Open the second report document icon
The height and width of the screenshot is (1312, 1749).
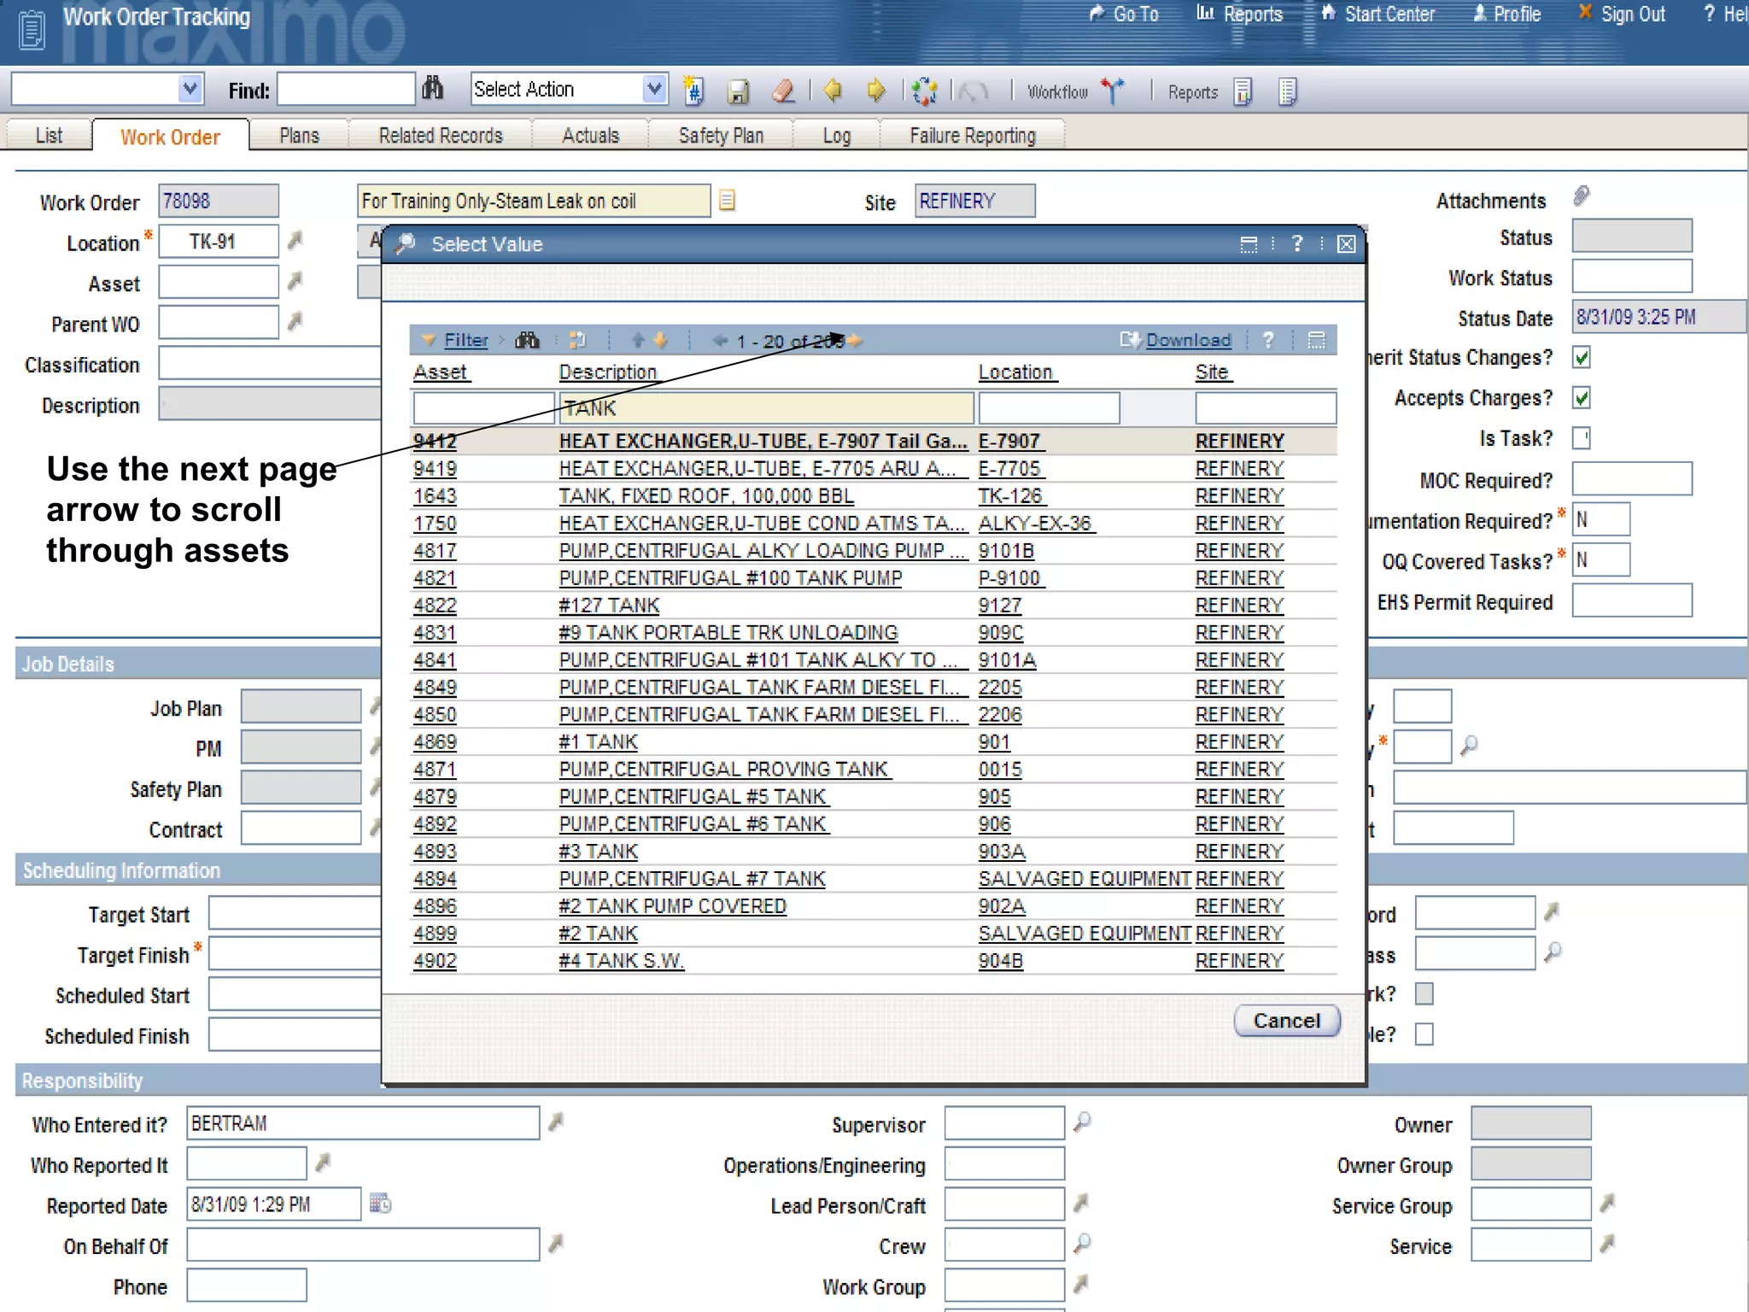[1289, 91]
